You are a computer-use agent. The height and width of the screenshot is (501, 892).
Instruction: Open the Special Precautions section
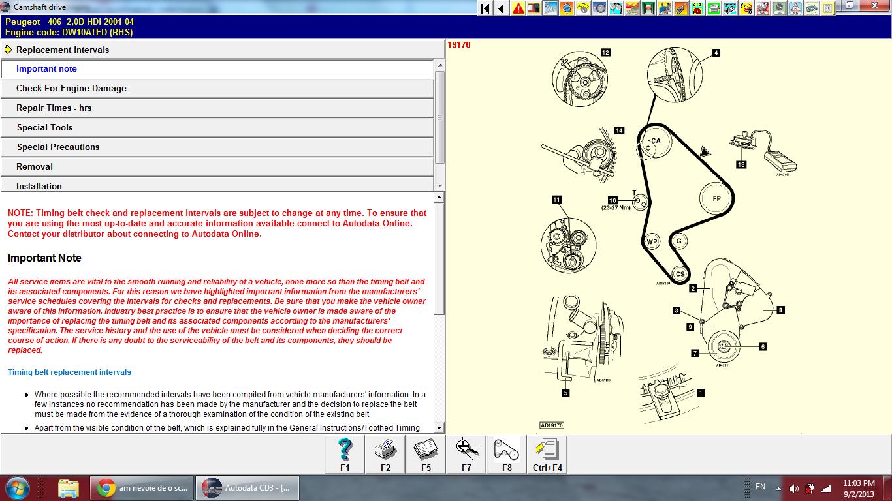[x=217, y=147]
